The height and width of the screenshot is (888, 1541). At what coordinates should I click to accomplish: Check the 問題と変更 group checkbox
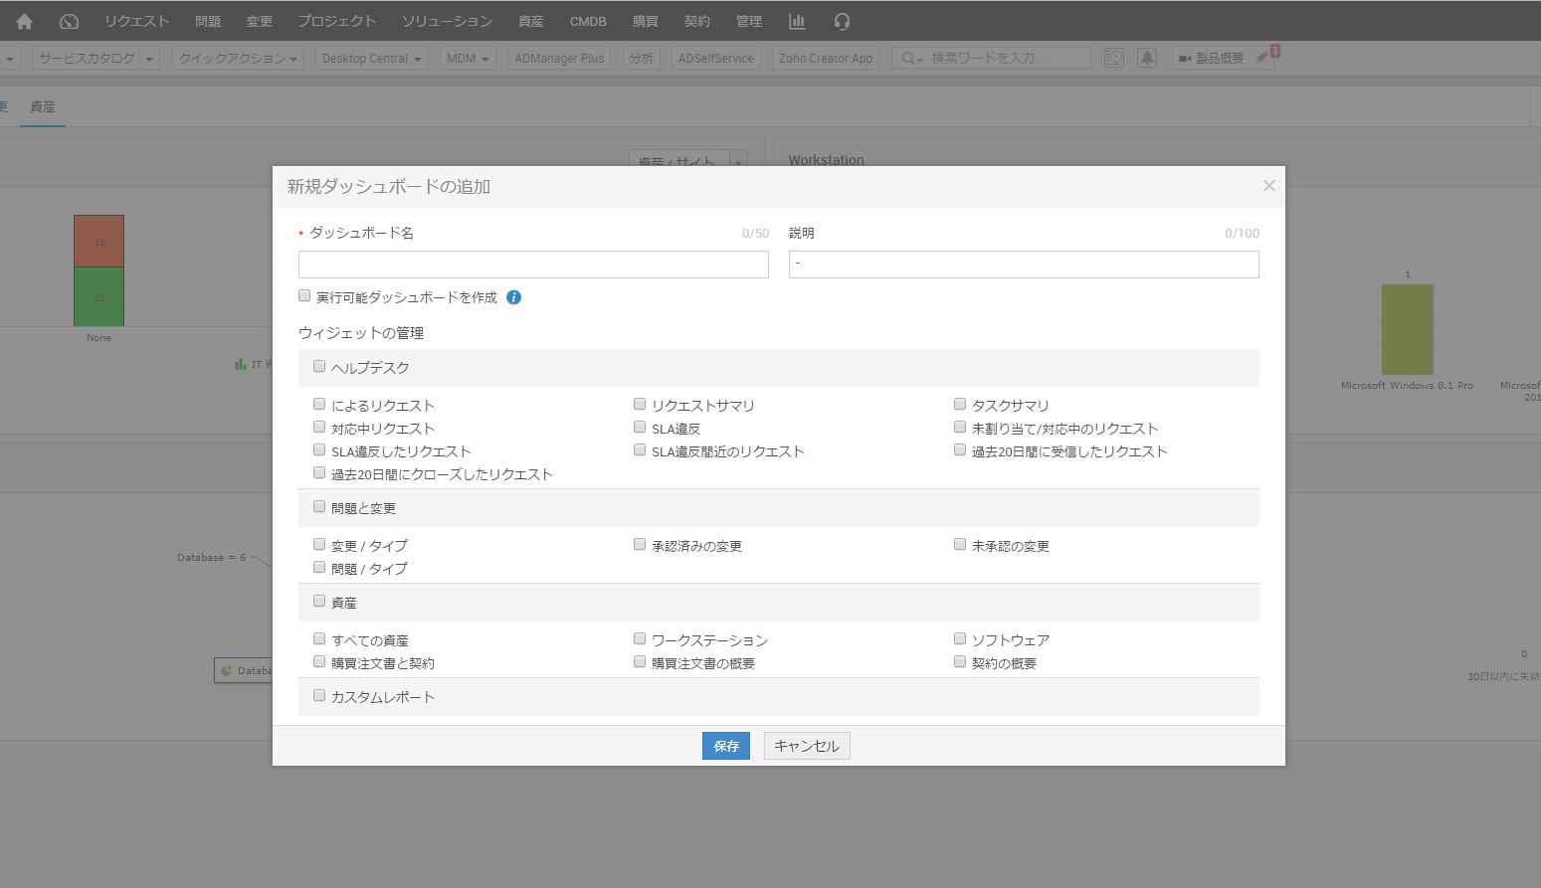[x=319, y=507]
